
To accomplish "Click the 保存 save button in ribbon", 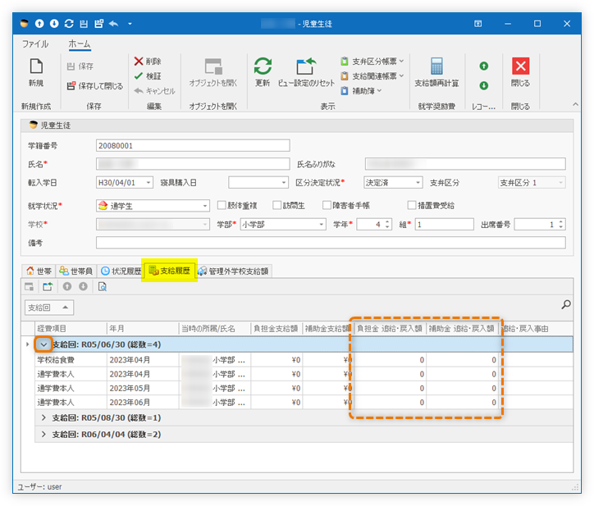I will pyautogui.click(x=80, y=66).
